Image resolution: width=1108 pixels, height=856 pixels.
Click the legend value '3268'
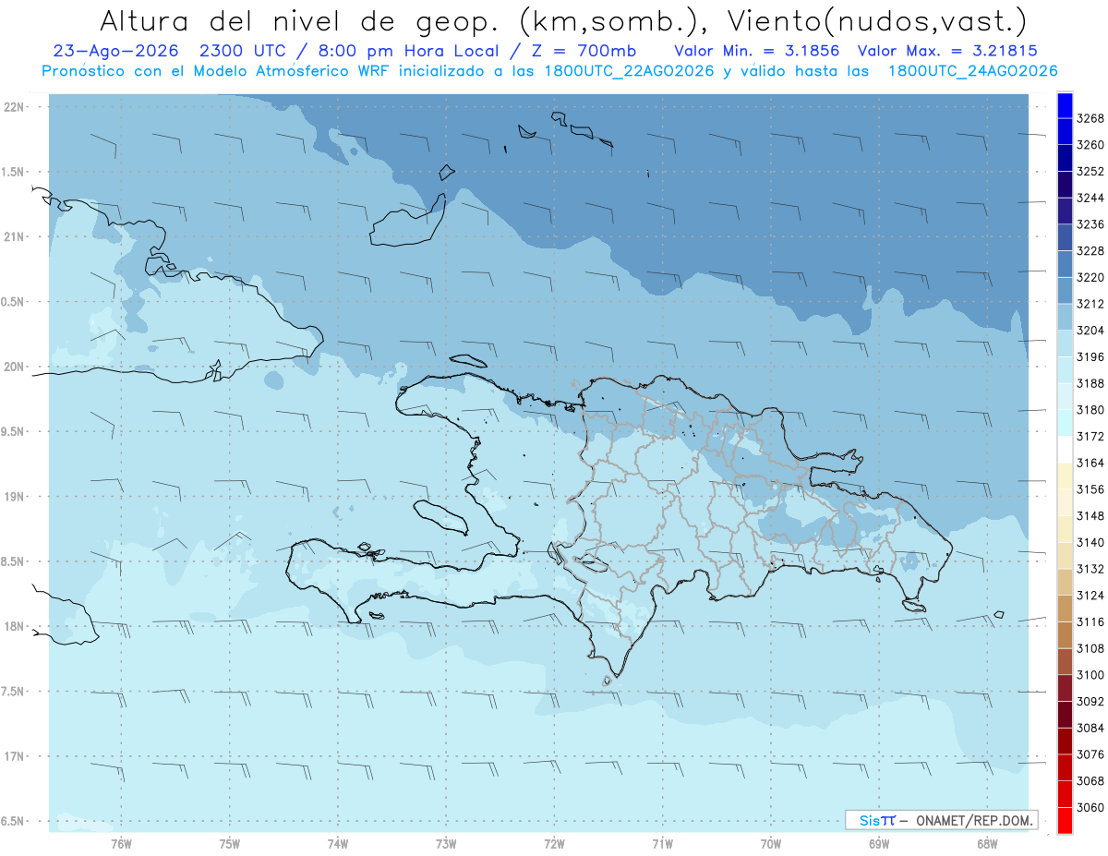(1090, 118)
